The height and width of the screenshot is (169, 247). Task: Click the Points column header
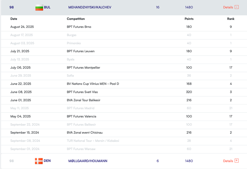189,19
